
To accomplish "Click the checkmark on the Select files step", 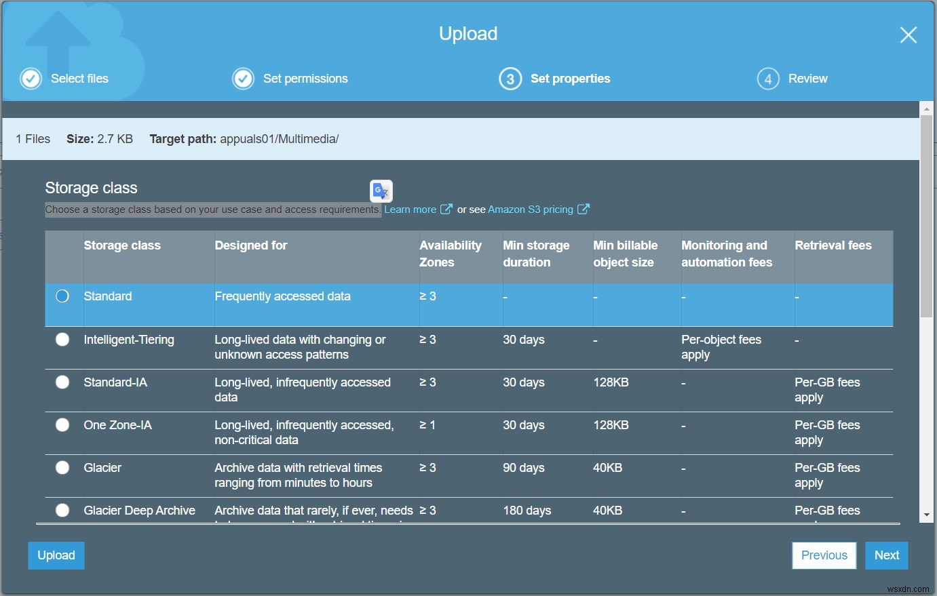I will (x=31, y=79).
